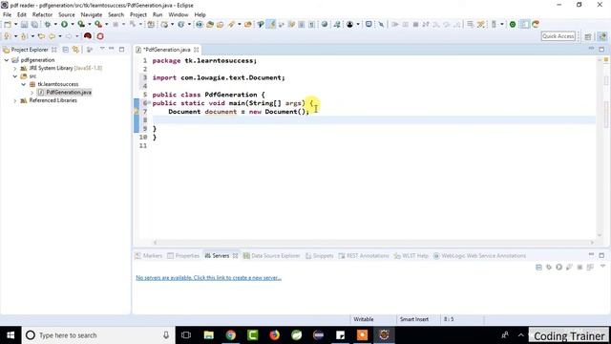Click the Save All toolbar icon
611x344 pixels.
point(34,25)
